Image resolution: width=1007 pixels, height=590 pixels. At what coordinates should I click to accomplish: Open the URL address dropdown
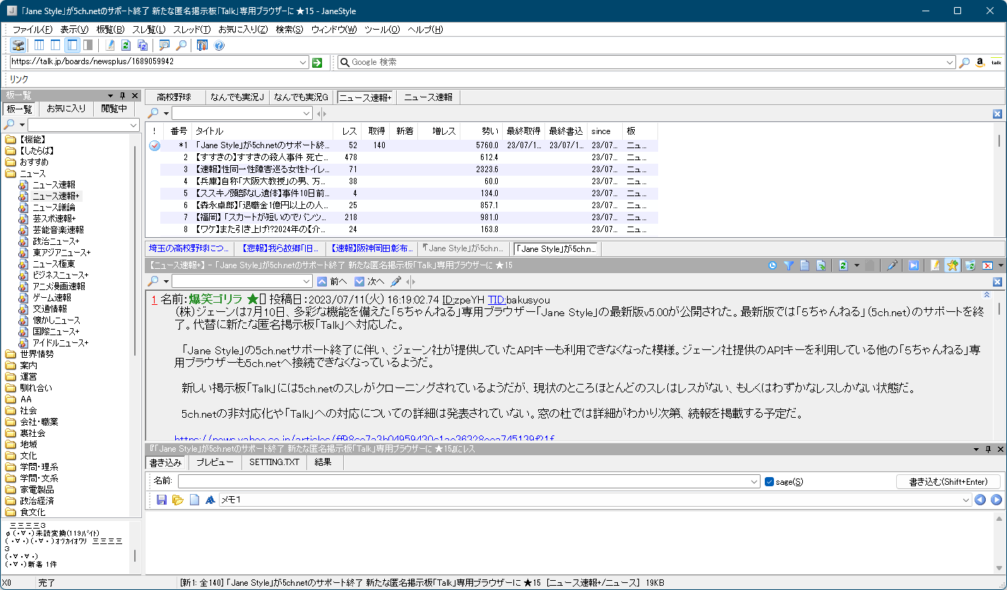(x=304, y=62)
